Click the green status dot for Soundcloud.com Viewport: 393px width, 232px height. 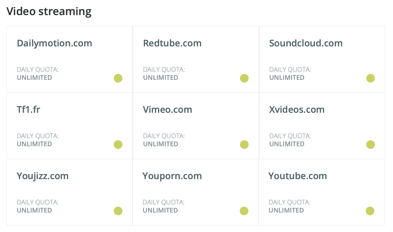tap(371, 78)
